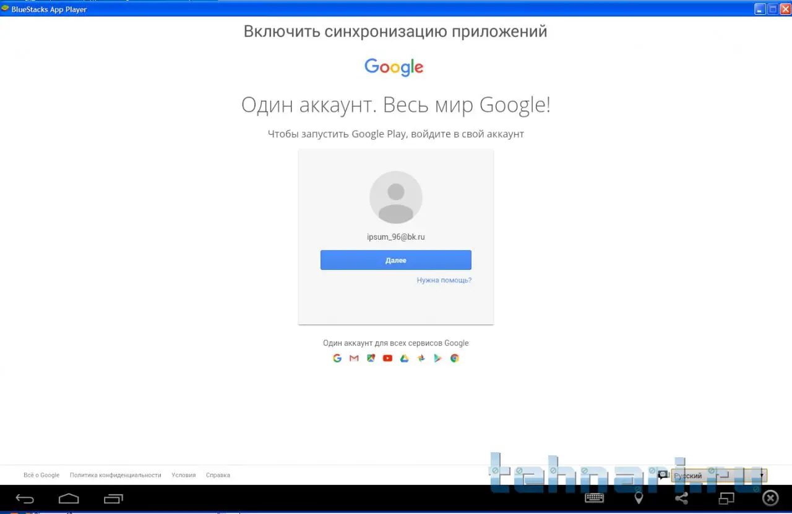Tap the Android back arrow button
The width and height of the screenshot is (792, 514).
pyautogui.click(x=25, y=499)
